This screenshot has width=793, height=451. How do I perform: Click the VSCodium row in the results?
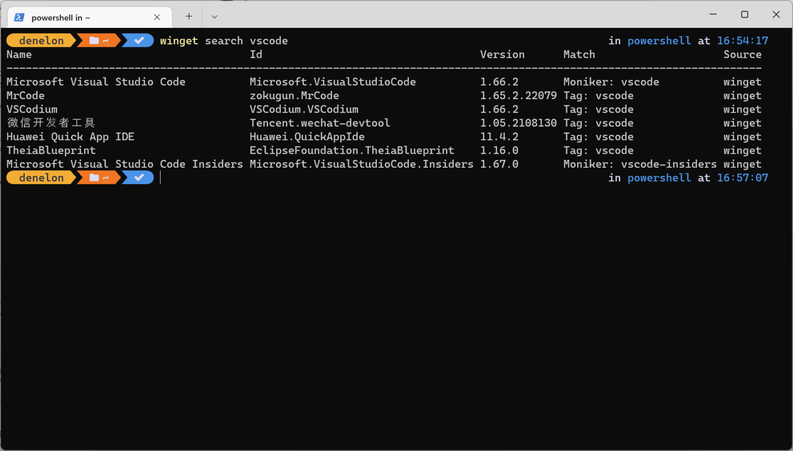[x=32, y=109]
